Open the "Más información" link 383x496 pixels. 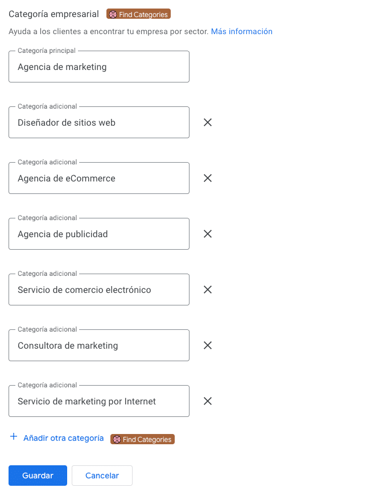(241, 31)
